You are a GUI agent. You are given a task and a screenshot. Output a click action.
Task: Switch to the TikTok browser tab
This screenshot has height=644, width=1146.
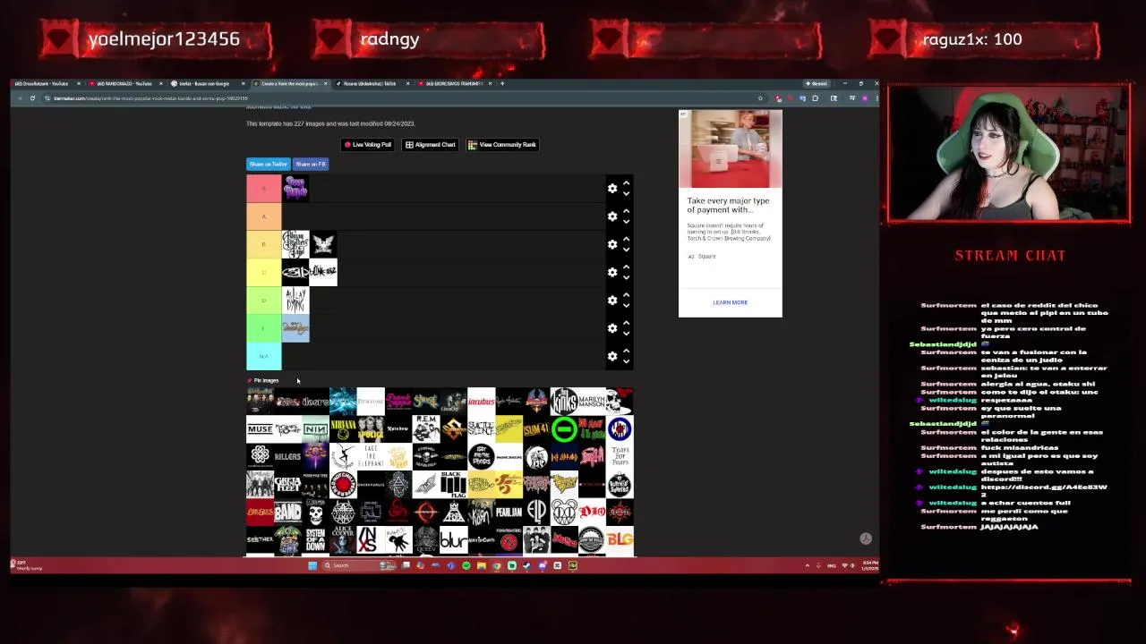(371, 83)
